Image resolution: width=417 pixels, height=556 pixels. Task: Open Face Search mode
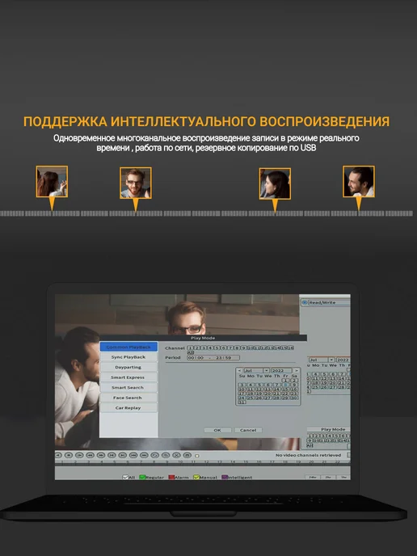(128, 398)
